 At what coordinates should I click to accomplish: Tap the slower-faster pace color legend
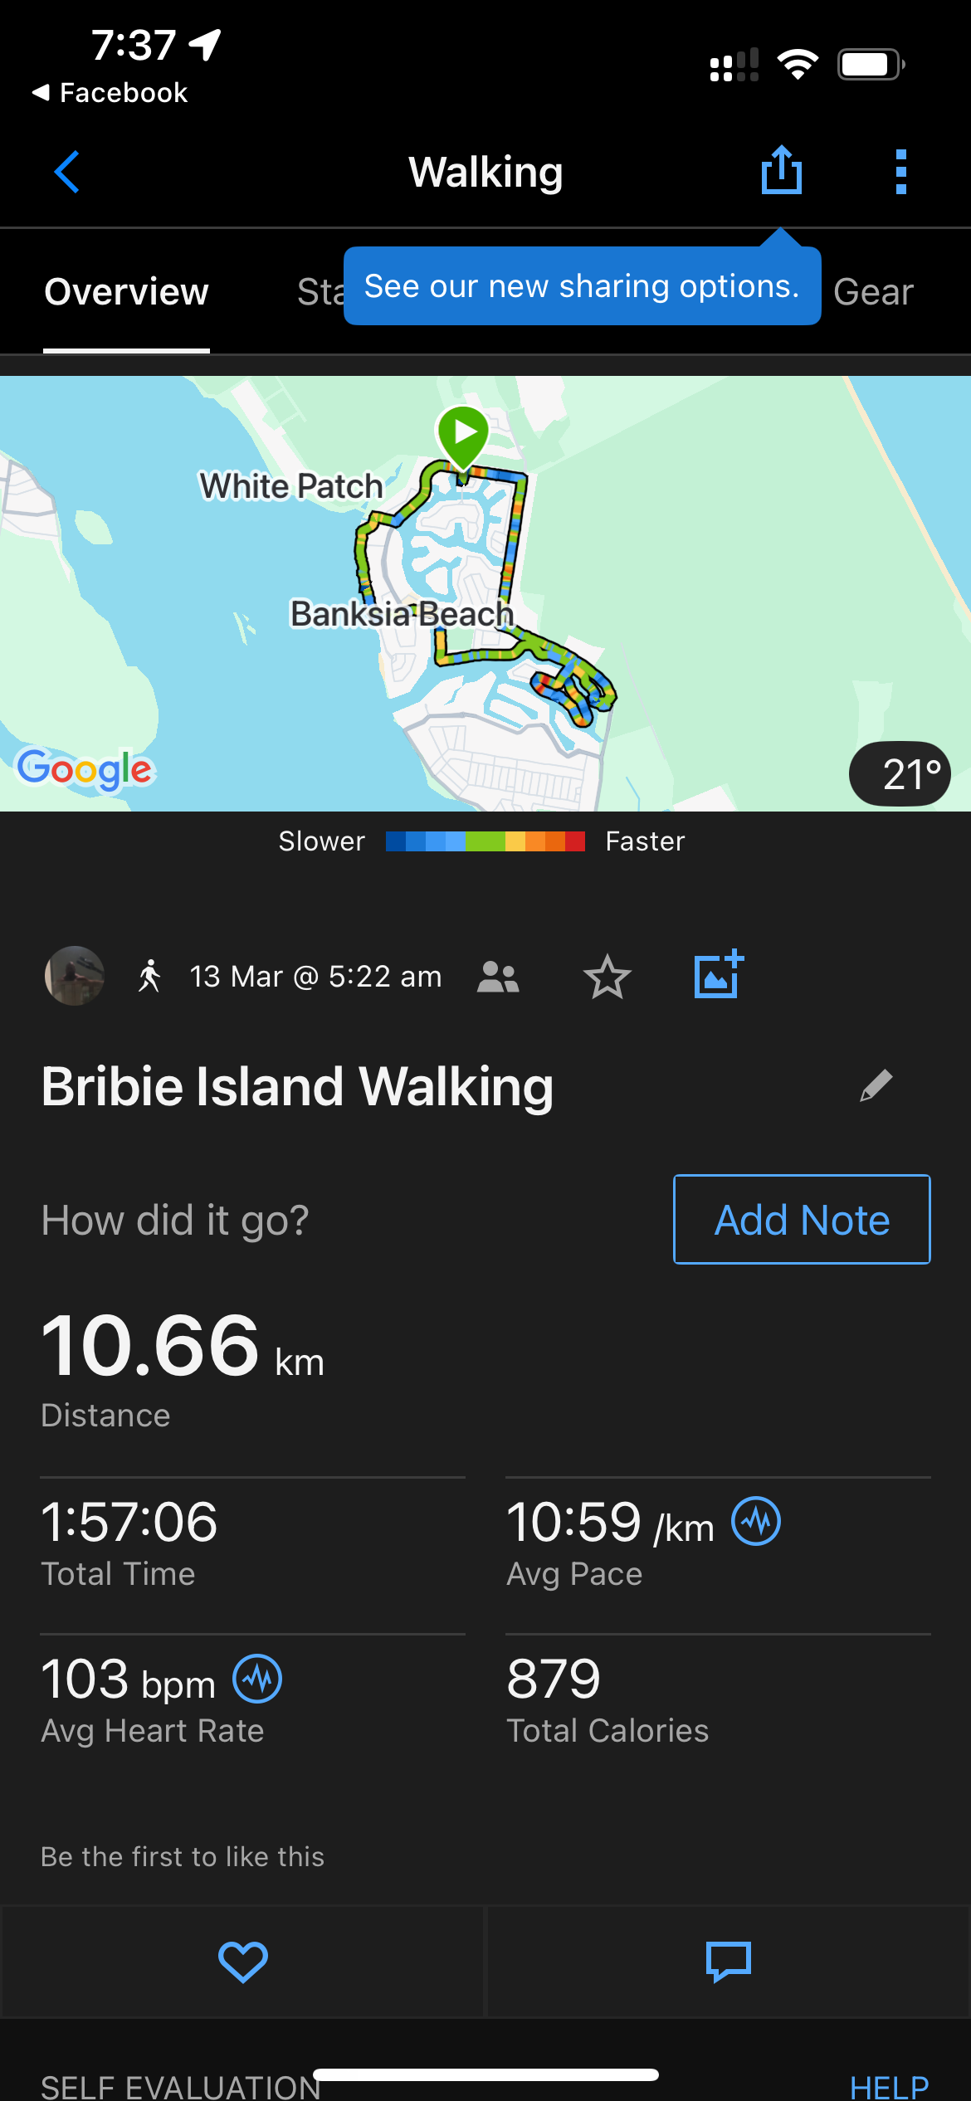tap(485, 841)
